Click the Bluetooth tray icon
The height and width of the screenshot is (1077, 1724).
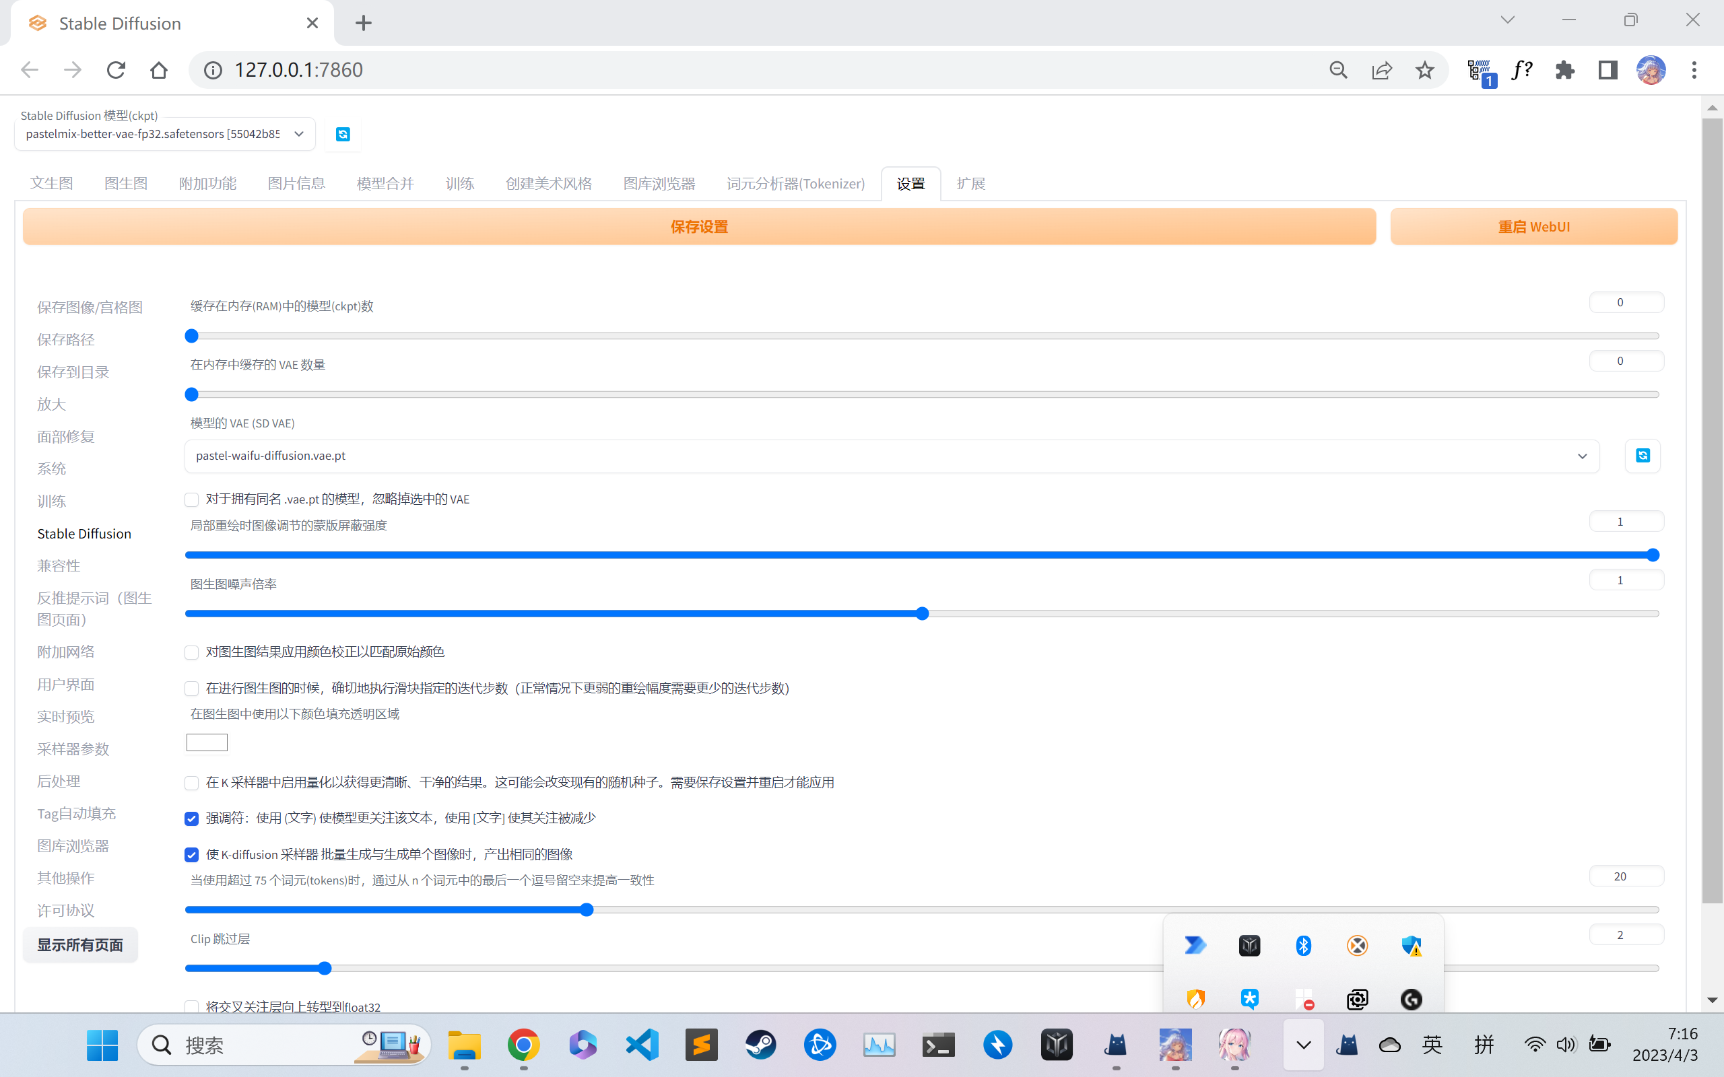click(x=1303, y=945)
